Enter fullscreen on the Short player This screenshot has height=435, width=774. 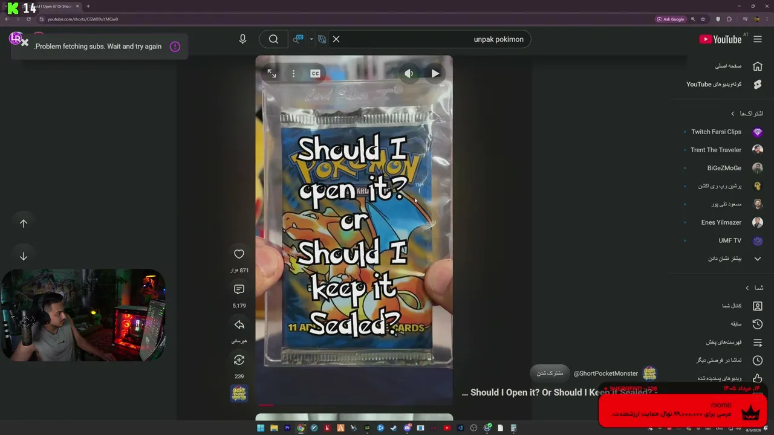(x=272, y=74)
